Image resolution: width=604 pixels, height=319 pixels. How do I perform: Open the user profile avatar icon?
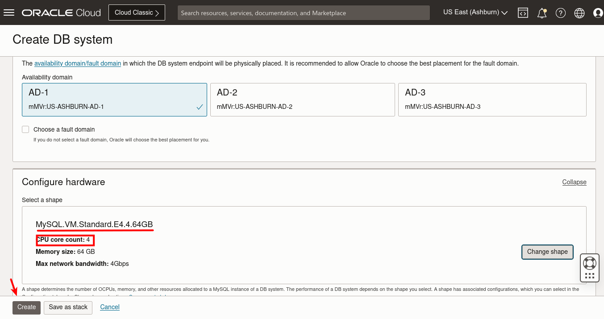tap(598, 13)
